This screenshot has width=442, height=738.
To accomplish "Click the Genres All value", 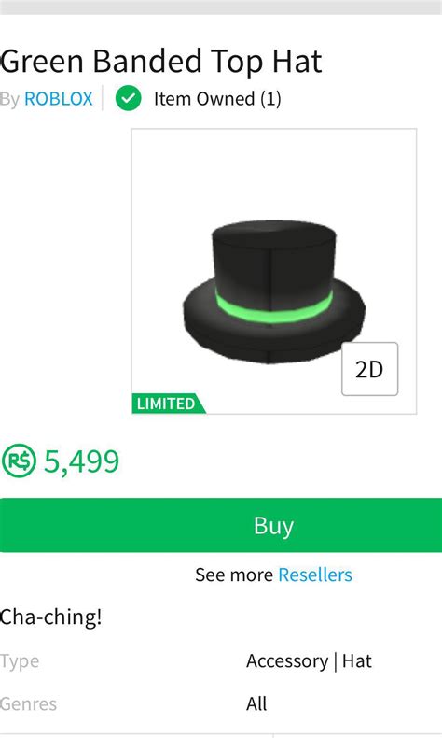I will point(256,704).
